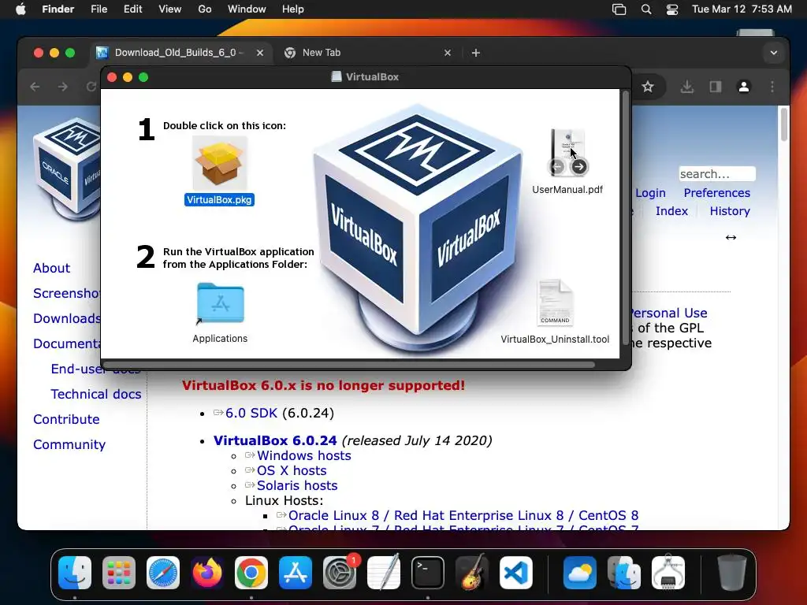The height and width of the screenshot is (605, 807).
Task: Launch Firefox from the Dock
Action: 207,573
